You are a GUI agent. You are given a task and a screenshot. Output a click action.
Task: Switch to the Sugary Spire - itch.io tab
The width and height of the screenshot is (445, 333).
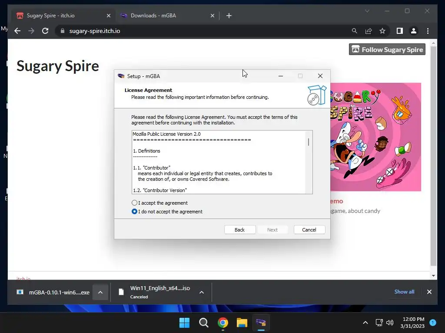63,16
